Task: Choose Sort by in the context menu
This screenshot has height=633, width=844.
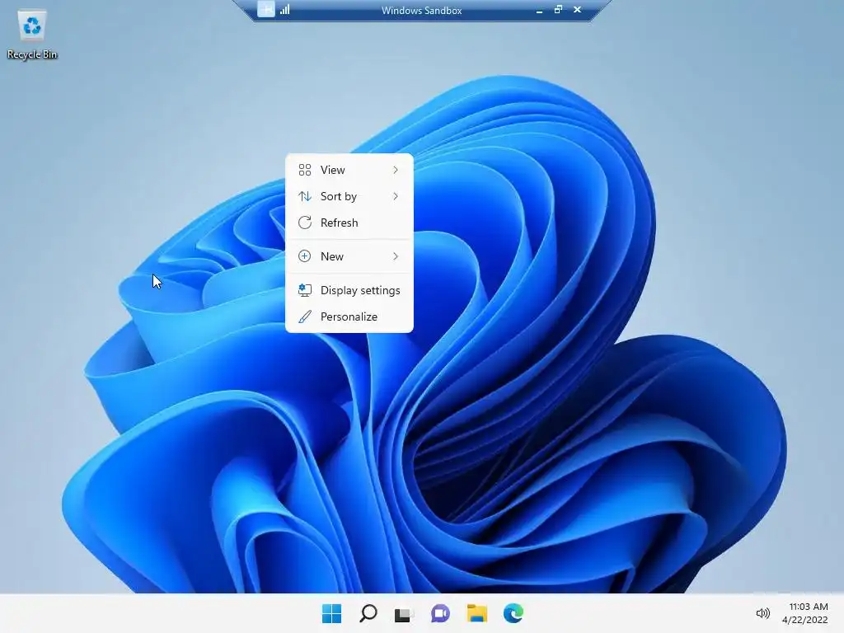Action: pos(349,196)
